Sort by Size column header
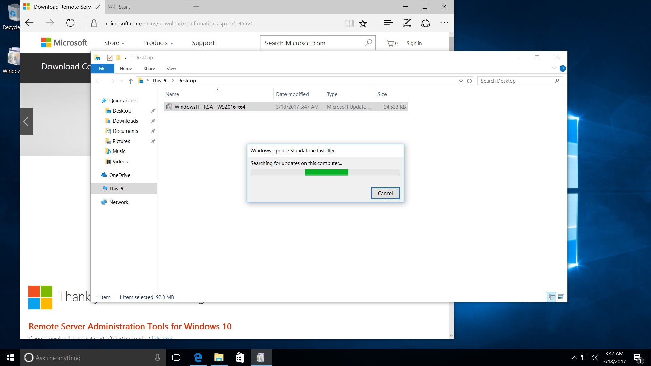The image size is (651, 366). tap(392, 94)
